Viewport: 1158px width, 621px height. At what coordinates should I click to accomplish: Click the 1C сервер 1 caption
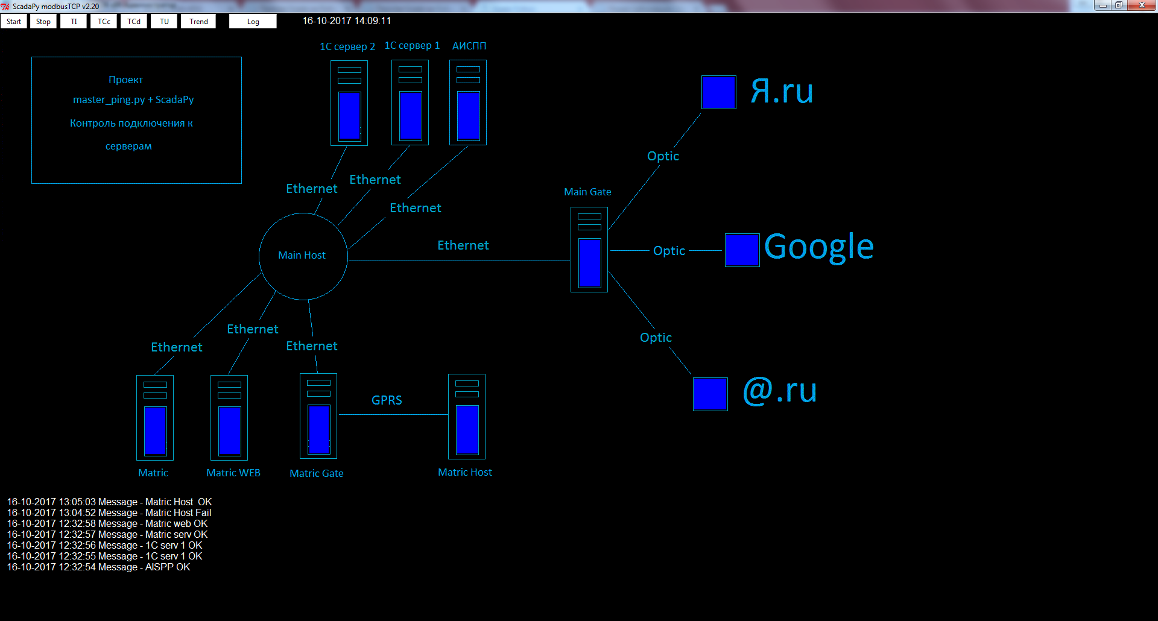[x=412, y=45]
